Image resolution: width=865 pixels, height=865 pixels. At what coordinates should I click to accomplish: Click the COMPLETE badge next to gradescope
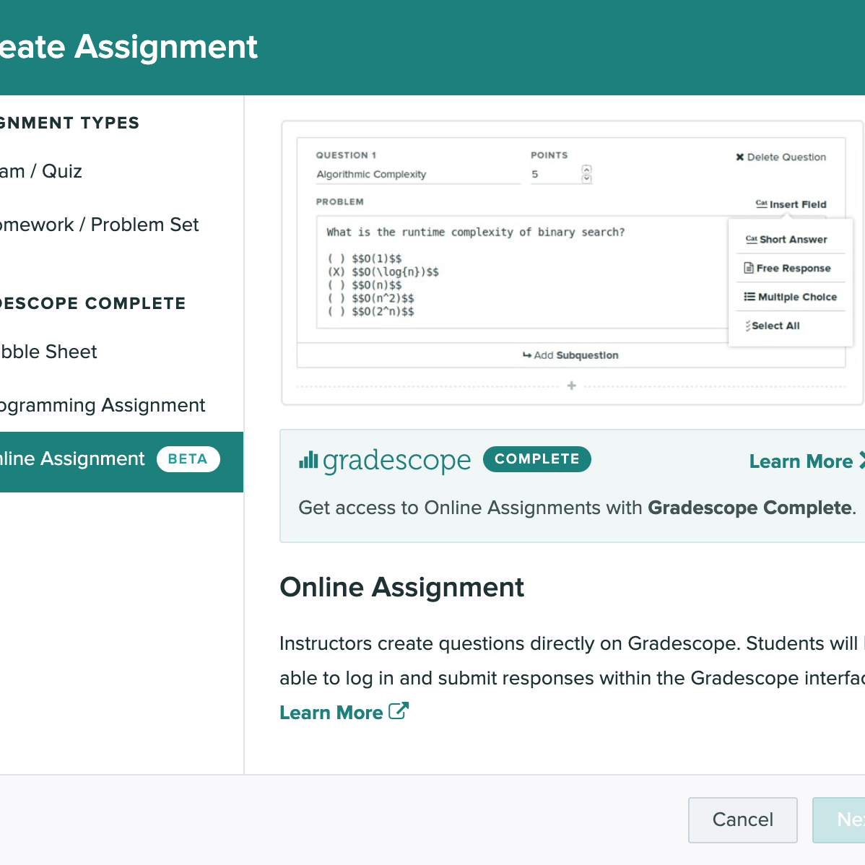tap(536, 459)
